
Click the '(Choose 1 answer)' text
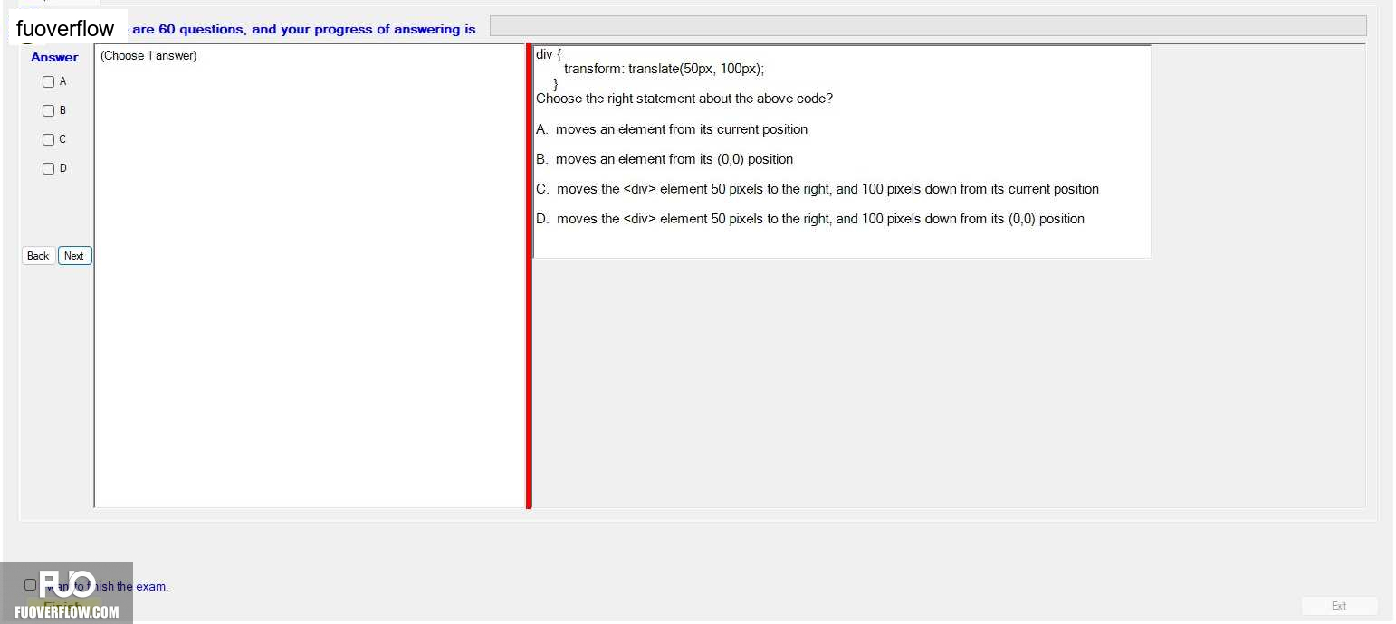point(148,56)
